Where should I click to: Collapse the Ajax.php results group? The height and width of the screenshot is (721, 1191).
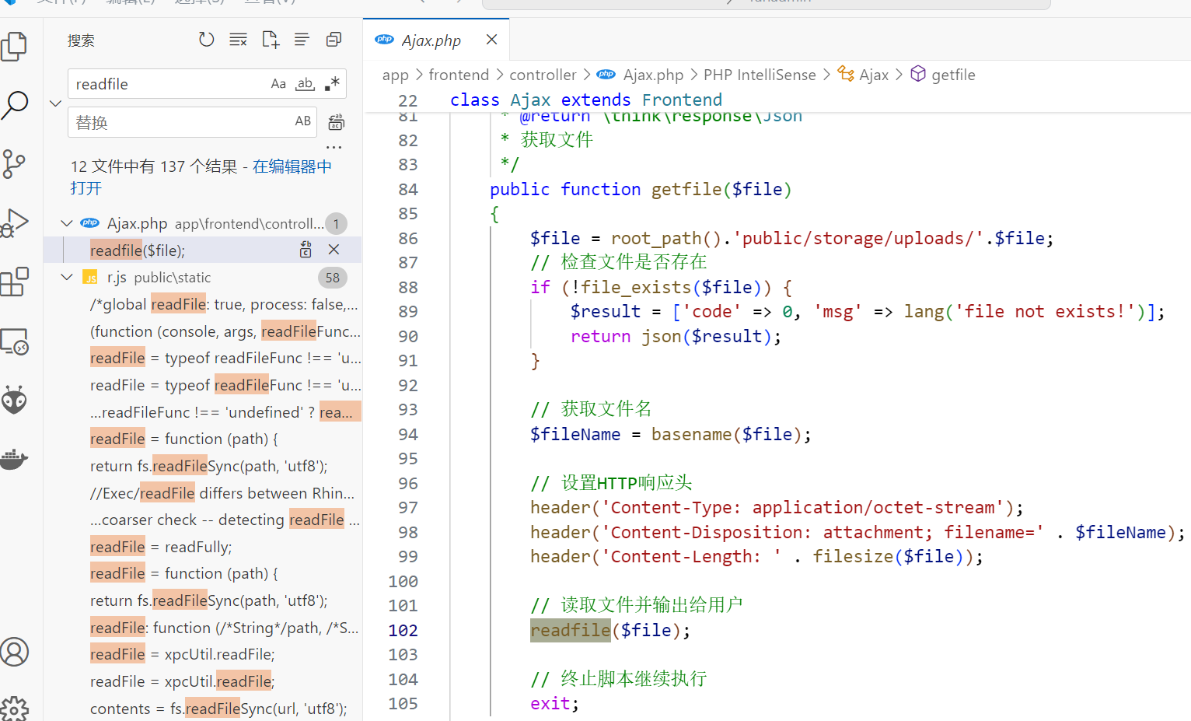(67, 223)
